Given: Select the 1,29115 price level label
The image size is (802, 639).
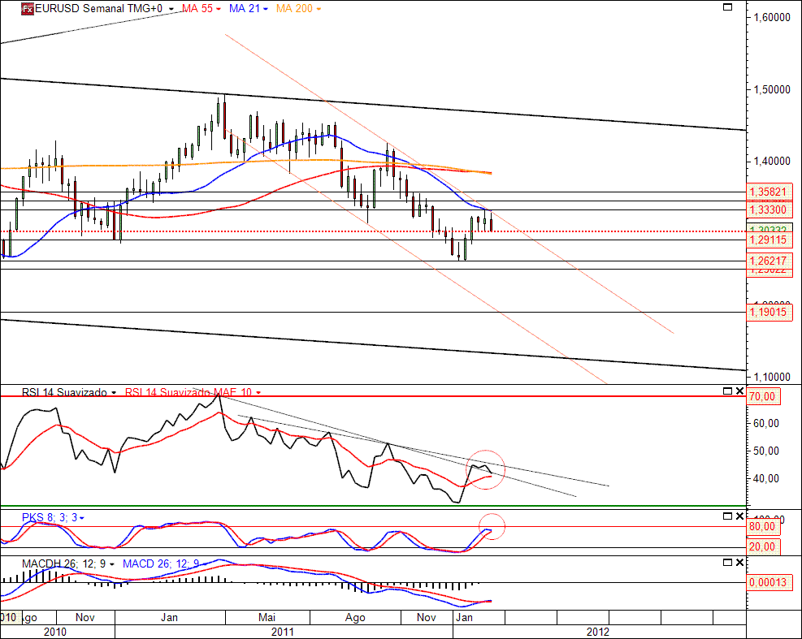Looking at the screenshot, I should [x=769, y=240].
